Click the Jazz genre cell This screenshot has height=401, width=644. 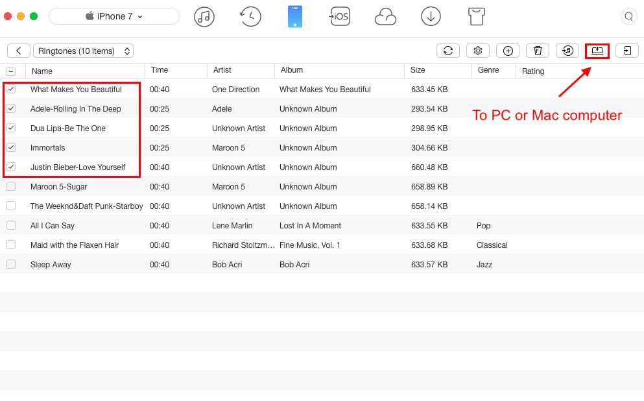click(484, 265)
